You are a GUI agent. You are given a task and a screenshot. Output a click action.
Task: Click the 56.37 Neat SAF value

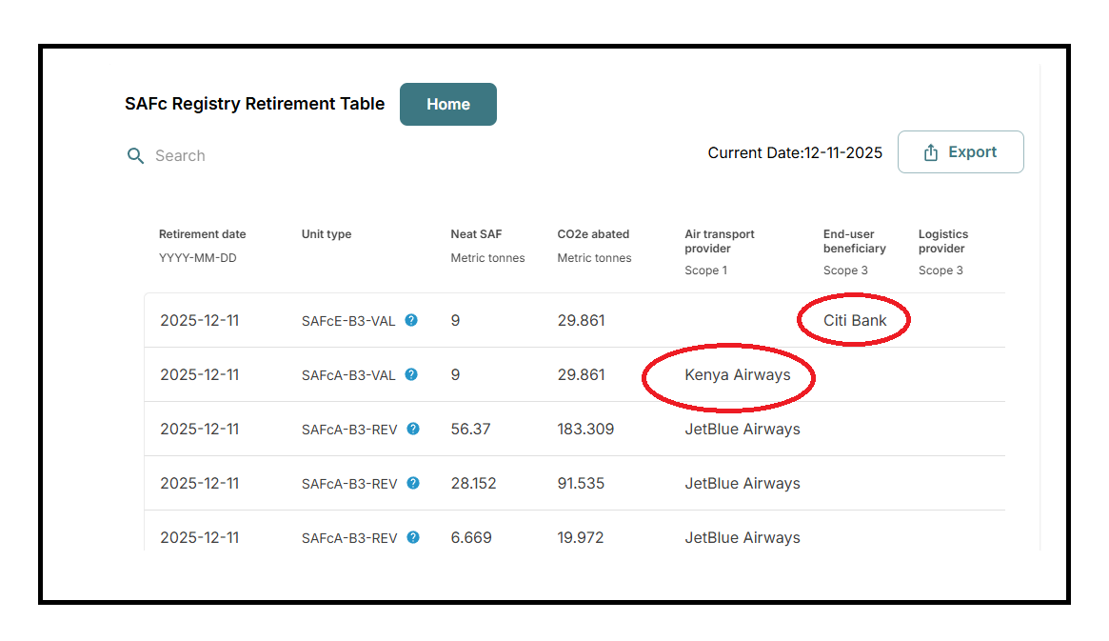point(470,430)
